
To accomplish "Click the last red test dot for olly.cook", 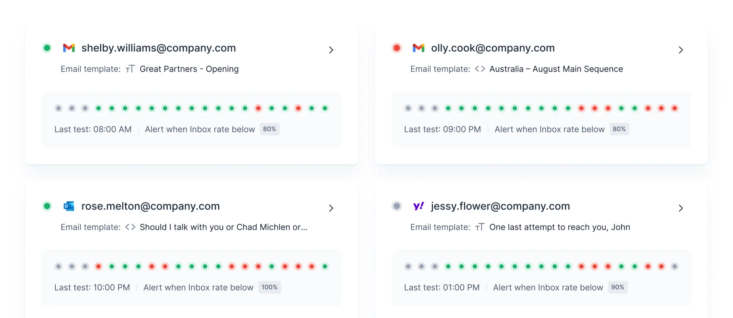I will (x=674, y=108).
